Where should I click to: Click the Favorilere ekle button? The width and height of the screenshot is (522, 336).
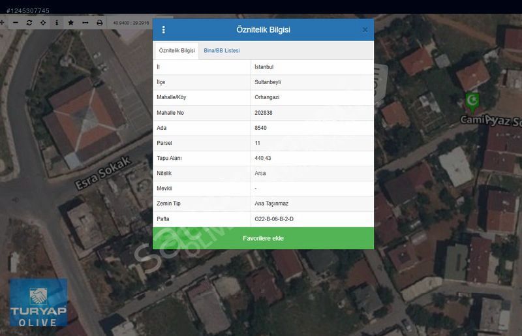263,238
